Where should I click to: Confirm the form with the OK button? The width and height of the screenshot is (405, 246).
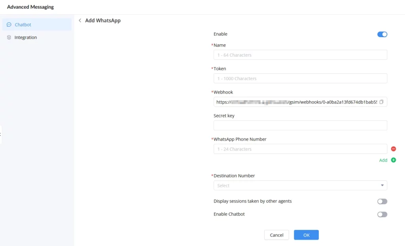[306, 235]
